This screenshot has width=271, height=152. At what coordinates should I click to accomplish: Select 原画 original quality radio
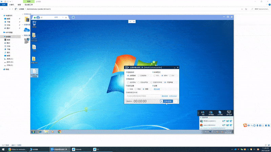(x=144, y=89)
